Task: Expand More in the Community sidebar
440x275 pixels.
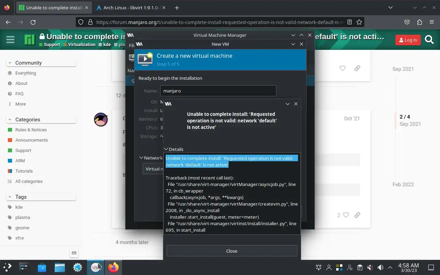Action: (20, 104)
